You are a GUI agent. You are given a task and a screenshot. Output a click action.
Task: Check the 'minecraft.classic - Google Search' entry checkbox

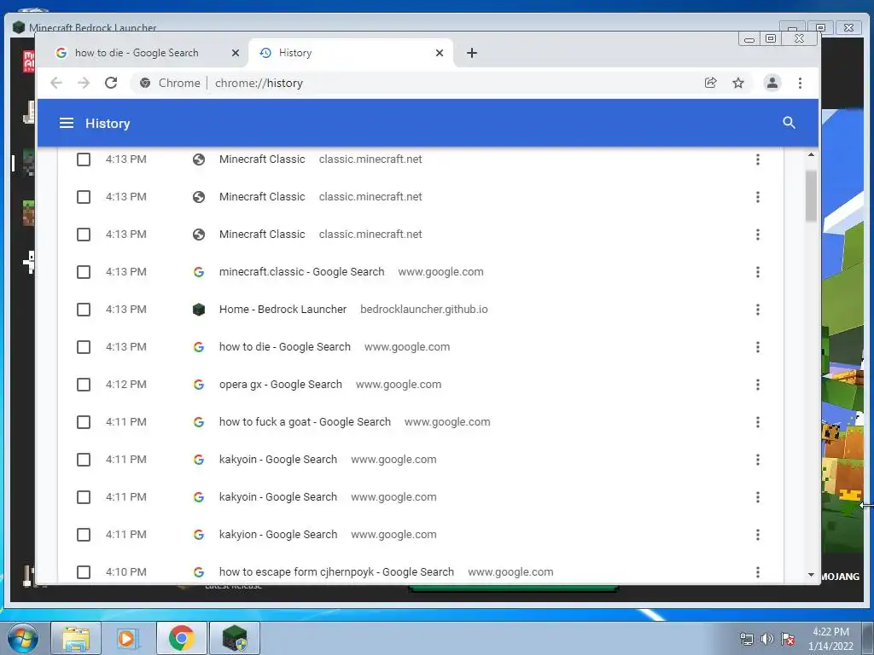(x=84, y=272)
